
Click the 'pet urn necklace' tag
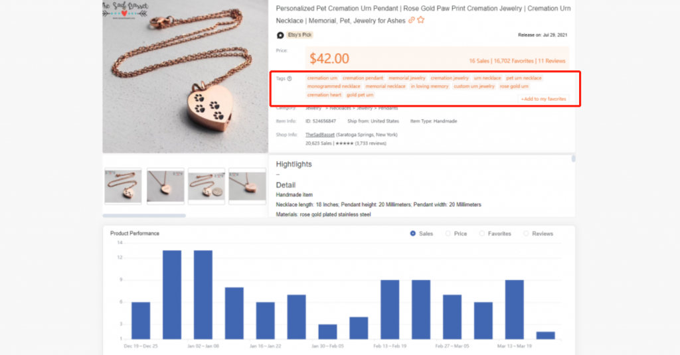pyautogui.click(x=523, y=78)
